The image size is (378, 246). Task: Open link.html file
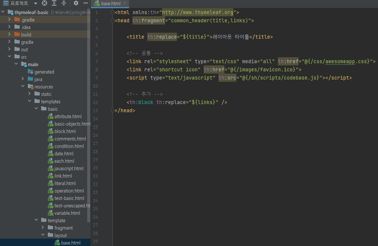pyautogui.click(x=63, y=176)
